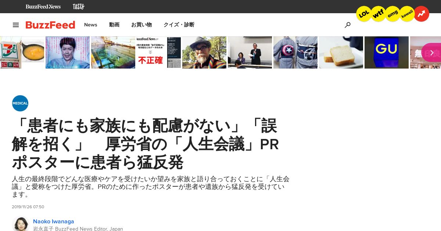Open the 7-Eleven storefront thumbnail
The width and height of the screenshot is (441, 231).
click(11, 52)
